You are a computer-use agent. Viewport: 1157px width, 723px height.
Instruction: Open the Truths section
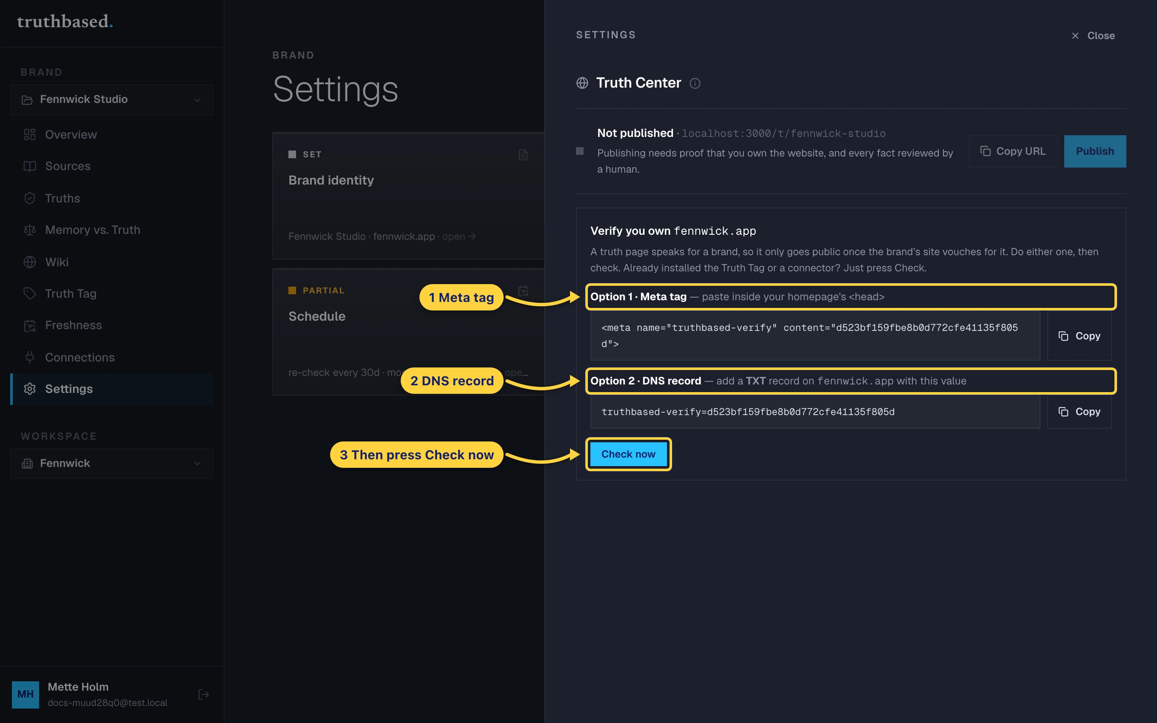click(x=112, y=198)
